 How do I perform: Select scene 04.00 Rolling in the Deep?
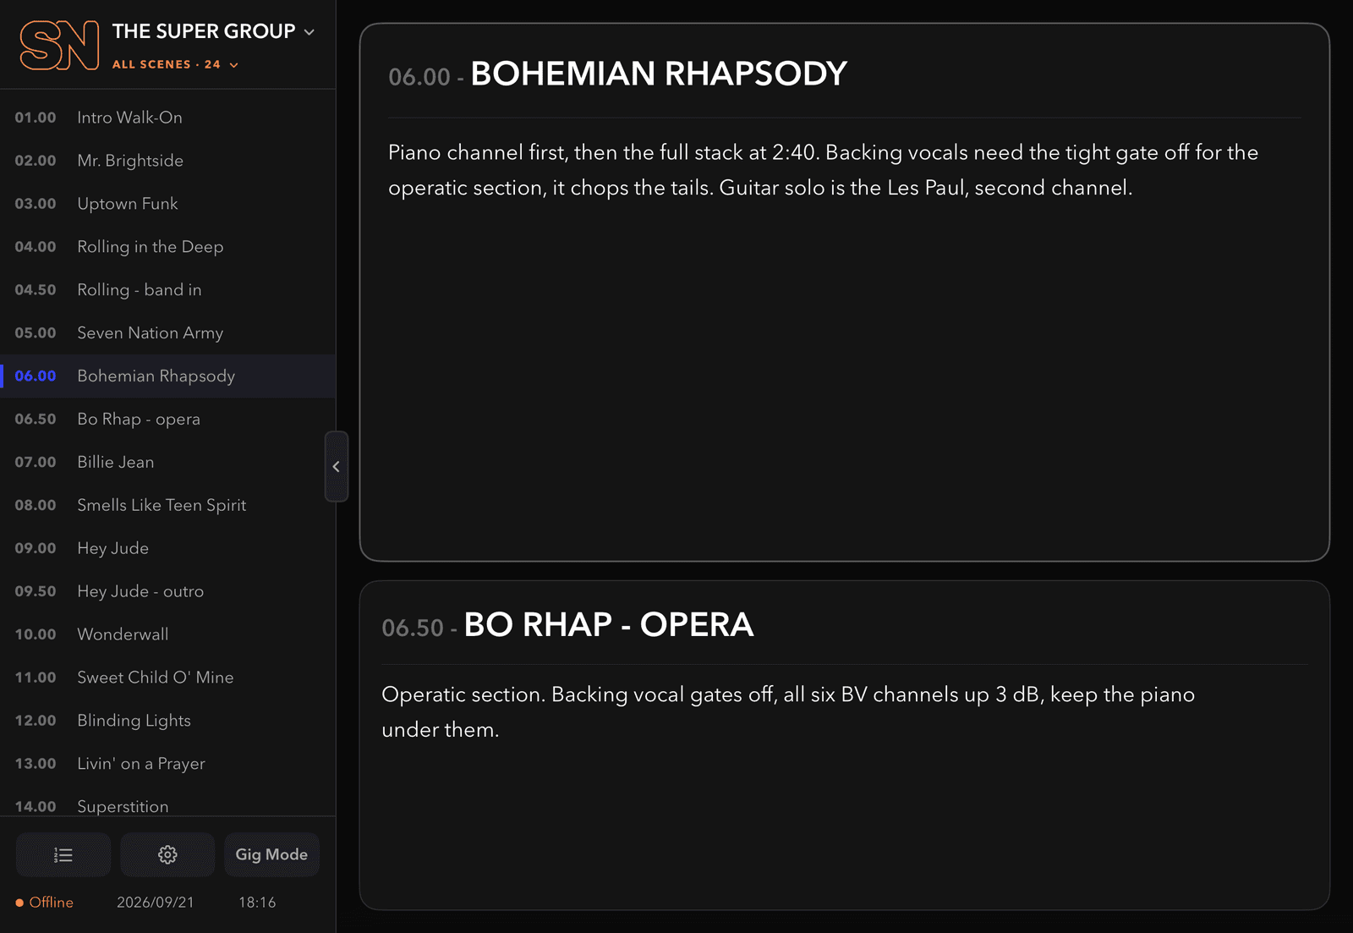tap(167, 247)
